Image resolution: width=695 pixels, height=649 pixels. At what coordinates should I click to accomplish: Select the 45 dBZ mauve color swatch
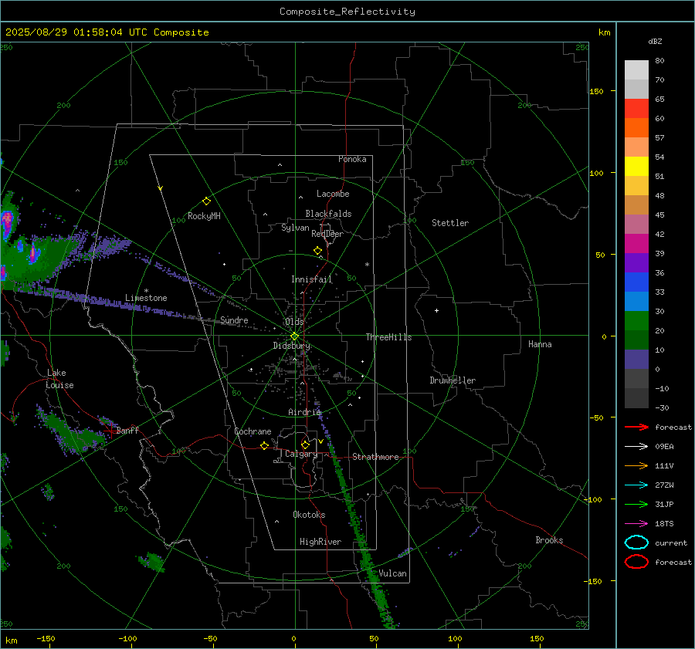636,224
